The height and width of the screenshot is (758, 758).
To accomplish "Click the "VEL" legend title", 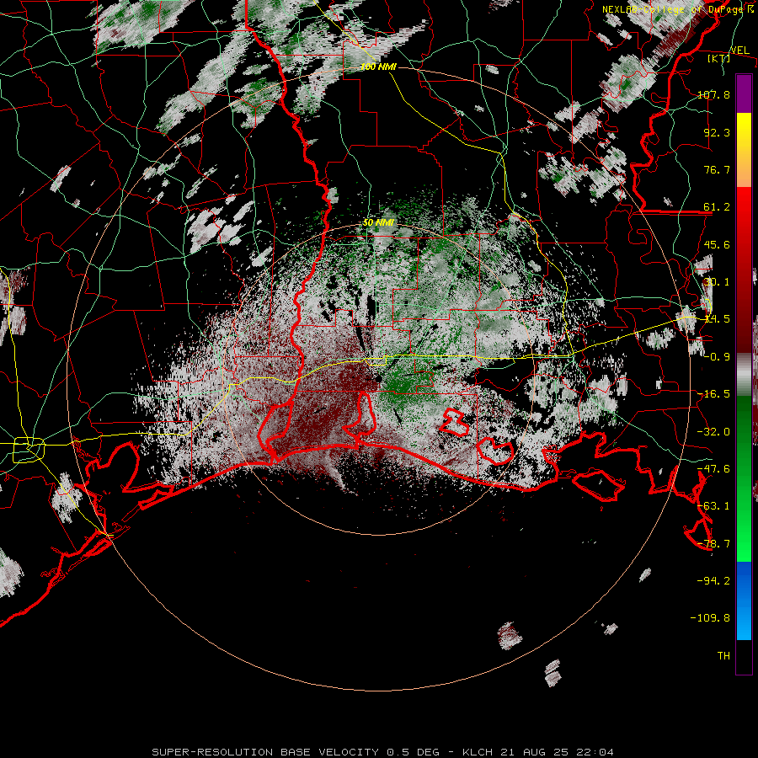I will click(x=739, y=50).
